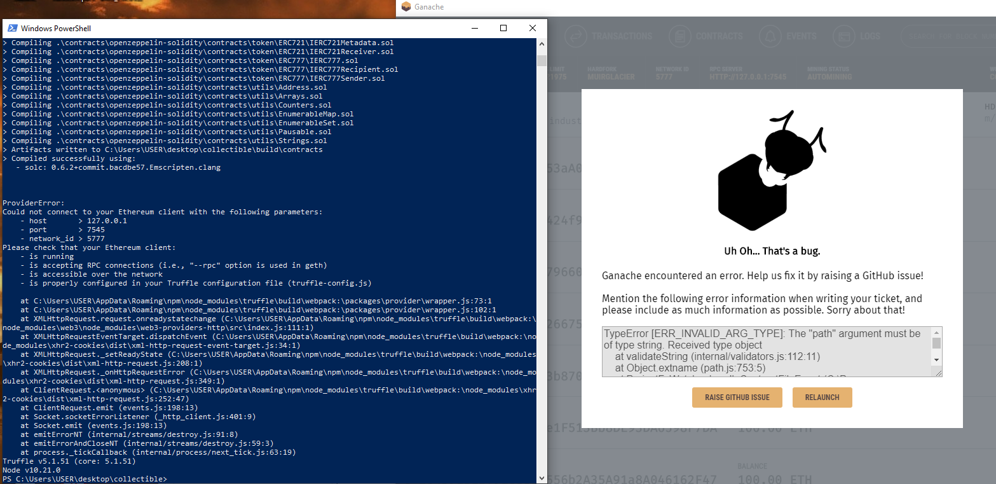Click the 'Ganache' window title text
The height and width of the screenshot is (484, 996).
click(x=429, y=7)
